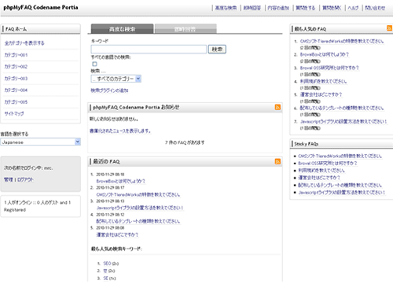
Task: Toggle すべての言語での検索 checkbox
Action: (94, 64)
